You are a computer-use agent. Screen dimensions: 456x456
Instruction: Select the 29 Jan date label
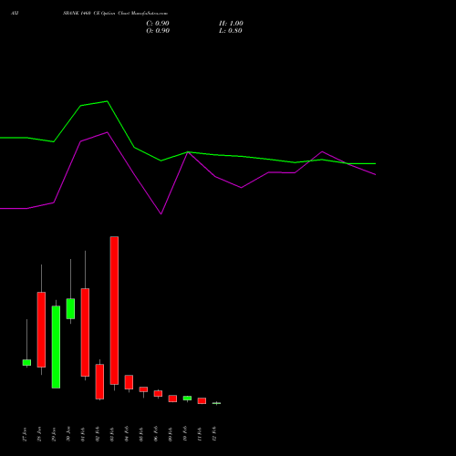(54, 434)
